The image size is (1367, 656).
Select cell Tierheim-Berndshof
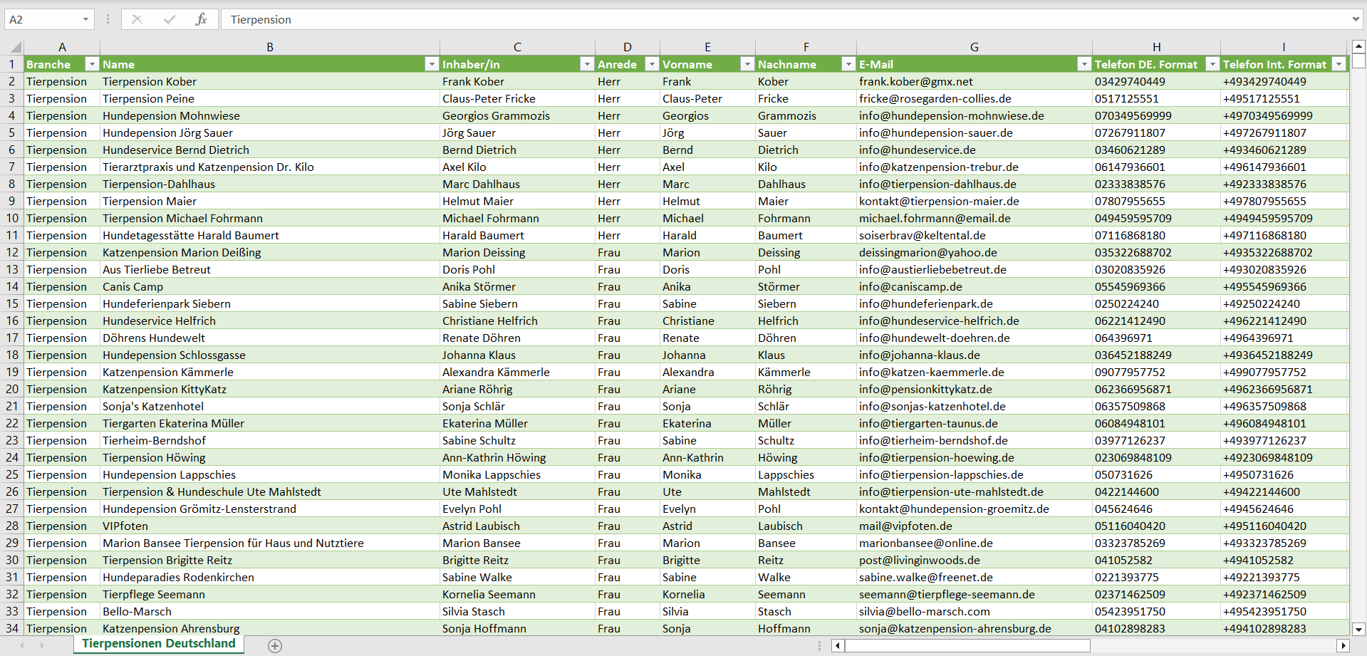[270, 440]
